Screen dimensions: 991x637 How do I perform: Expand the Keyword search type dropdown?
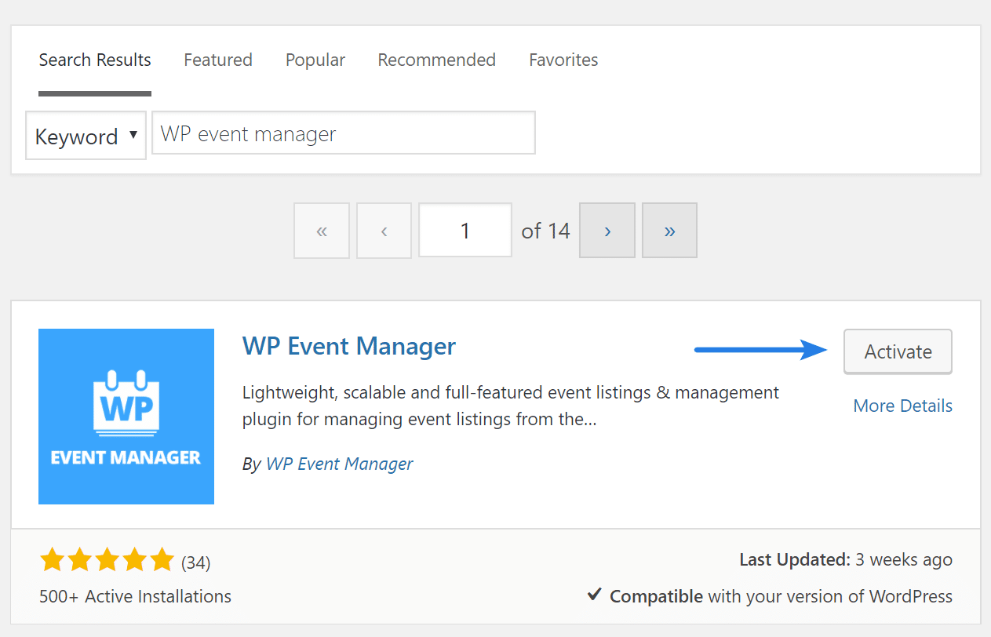coord(86,136)
